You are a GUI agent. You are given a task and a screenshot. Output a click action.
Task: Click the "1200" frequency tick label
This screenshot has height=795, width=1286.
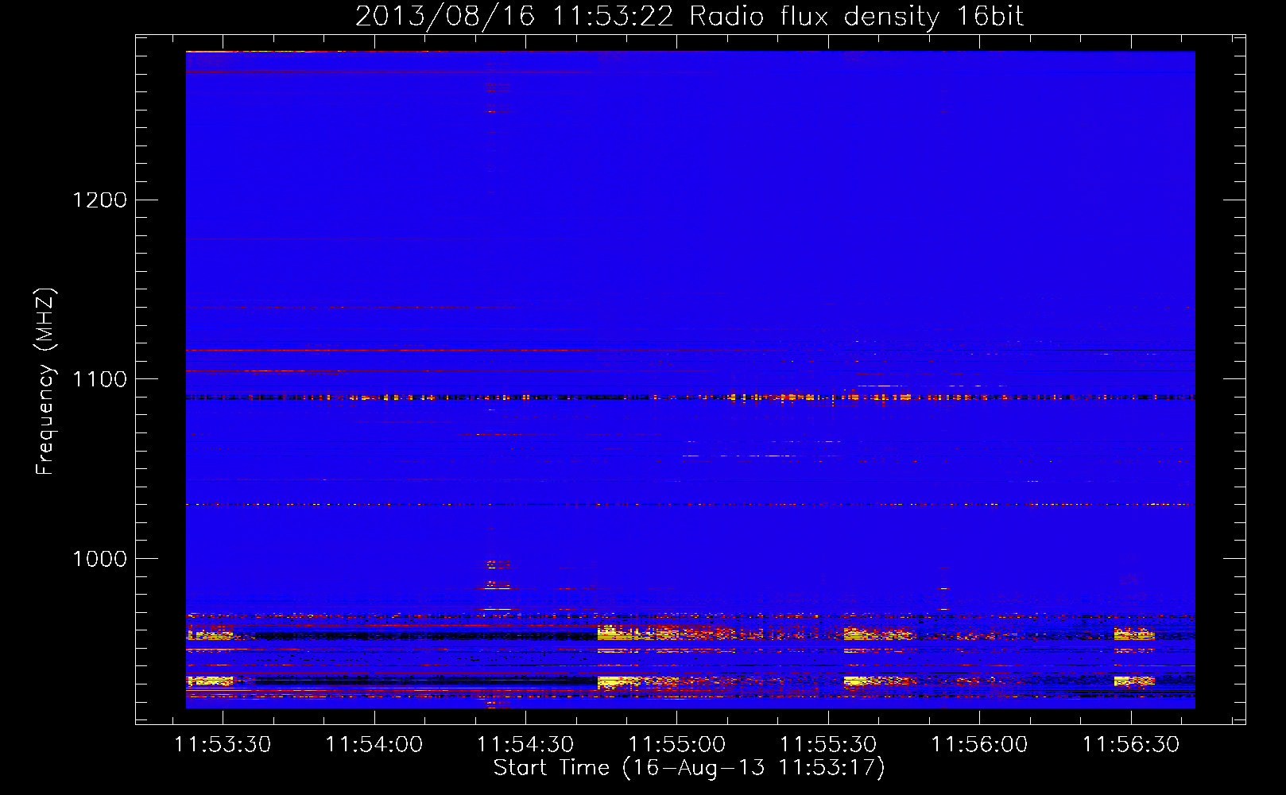click(99, 200)
